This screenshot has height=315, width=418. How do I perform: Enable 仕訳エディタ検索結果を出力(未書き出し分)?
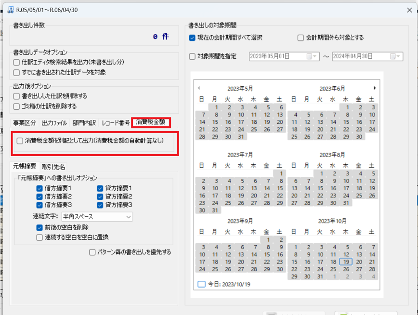click(16, 63)
